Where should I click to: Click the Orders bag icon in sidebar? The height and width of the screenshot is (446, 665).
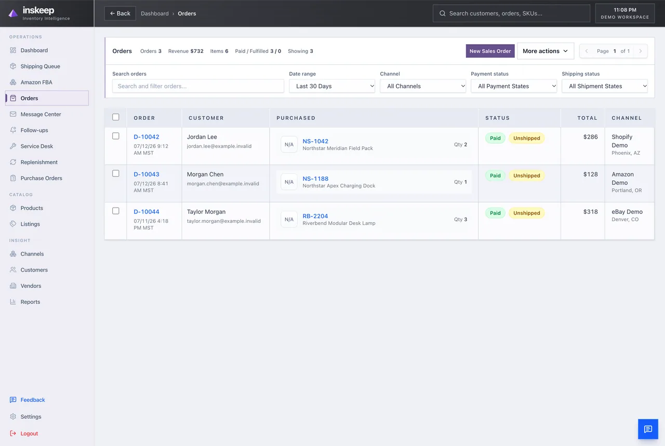pos(14,98)
